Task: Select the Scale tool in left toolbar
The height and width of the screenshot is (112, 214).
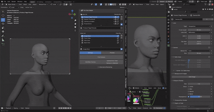Action: (x=3, y=28)
